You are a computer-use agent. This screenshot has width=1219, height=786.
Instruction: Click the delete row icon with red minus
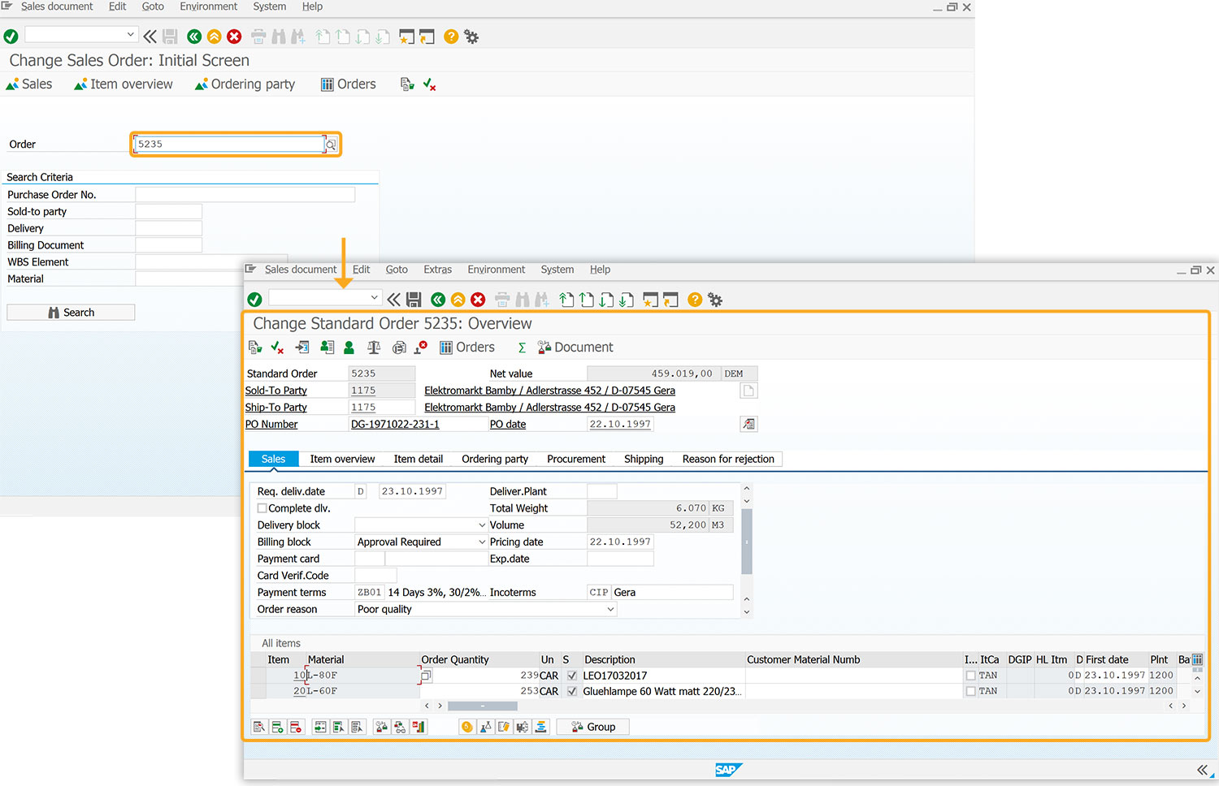296,727
